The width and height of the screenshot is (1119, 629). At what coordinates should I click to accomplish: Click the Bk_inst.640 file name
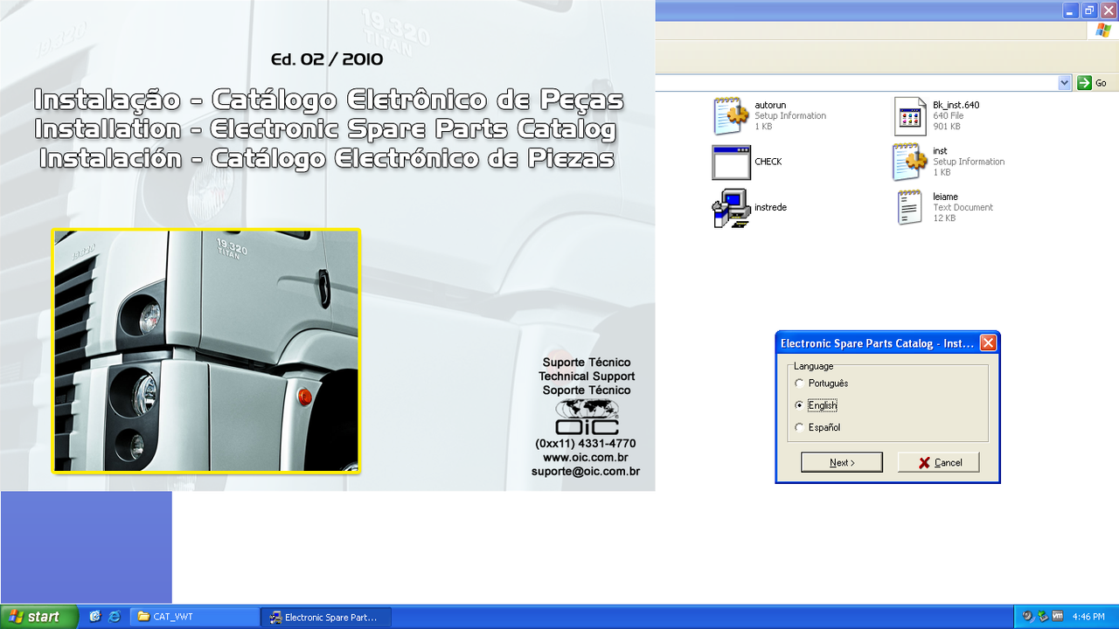[x=956, y=105]
